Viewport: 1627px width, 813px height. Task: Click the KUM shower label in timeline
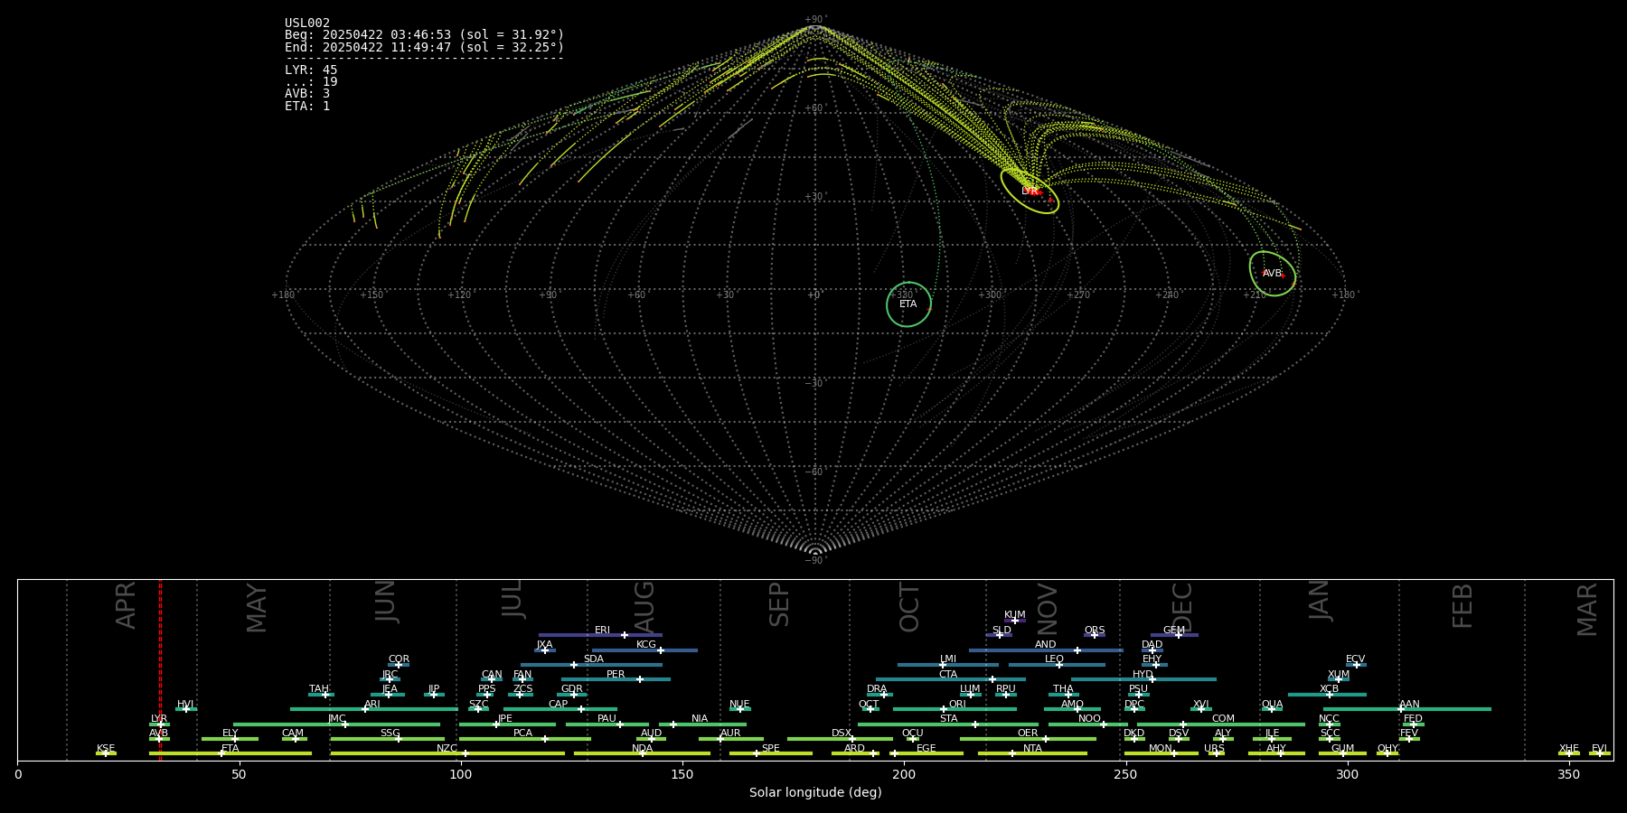point(1015,614)
